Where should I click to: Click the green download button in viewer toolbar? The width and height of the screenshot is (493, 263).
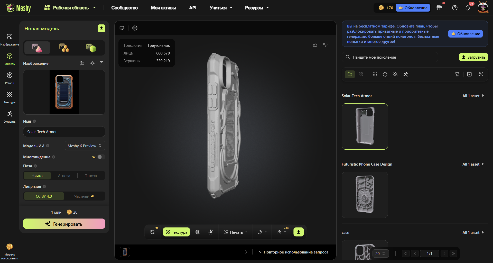pyautogui.click(x=299, y=232)
